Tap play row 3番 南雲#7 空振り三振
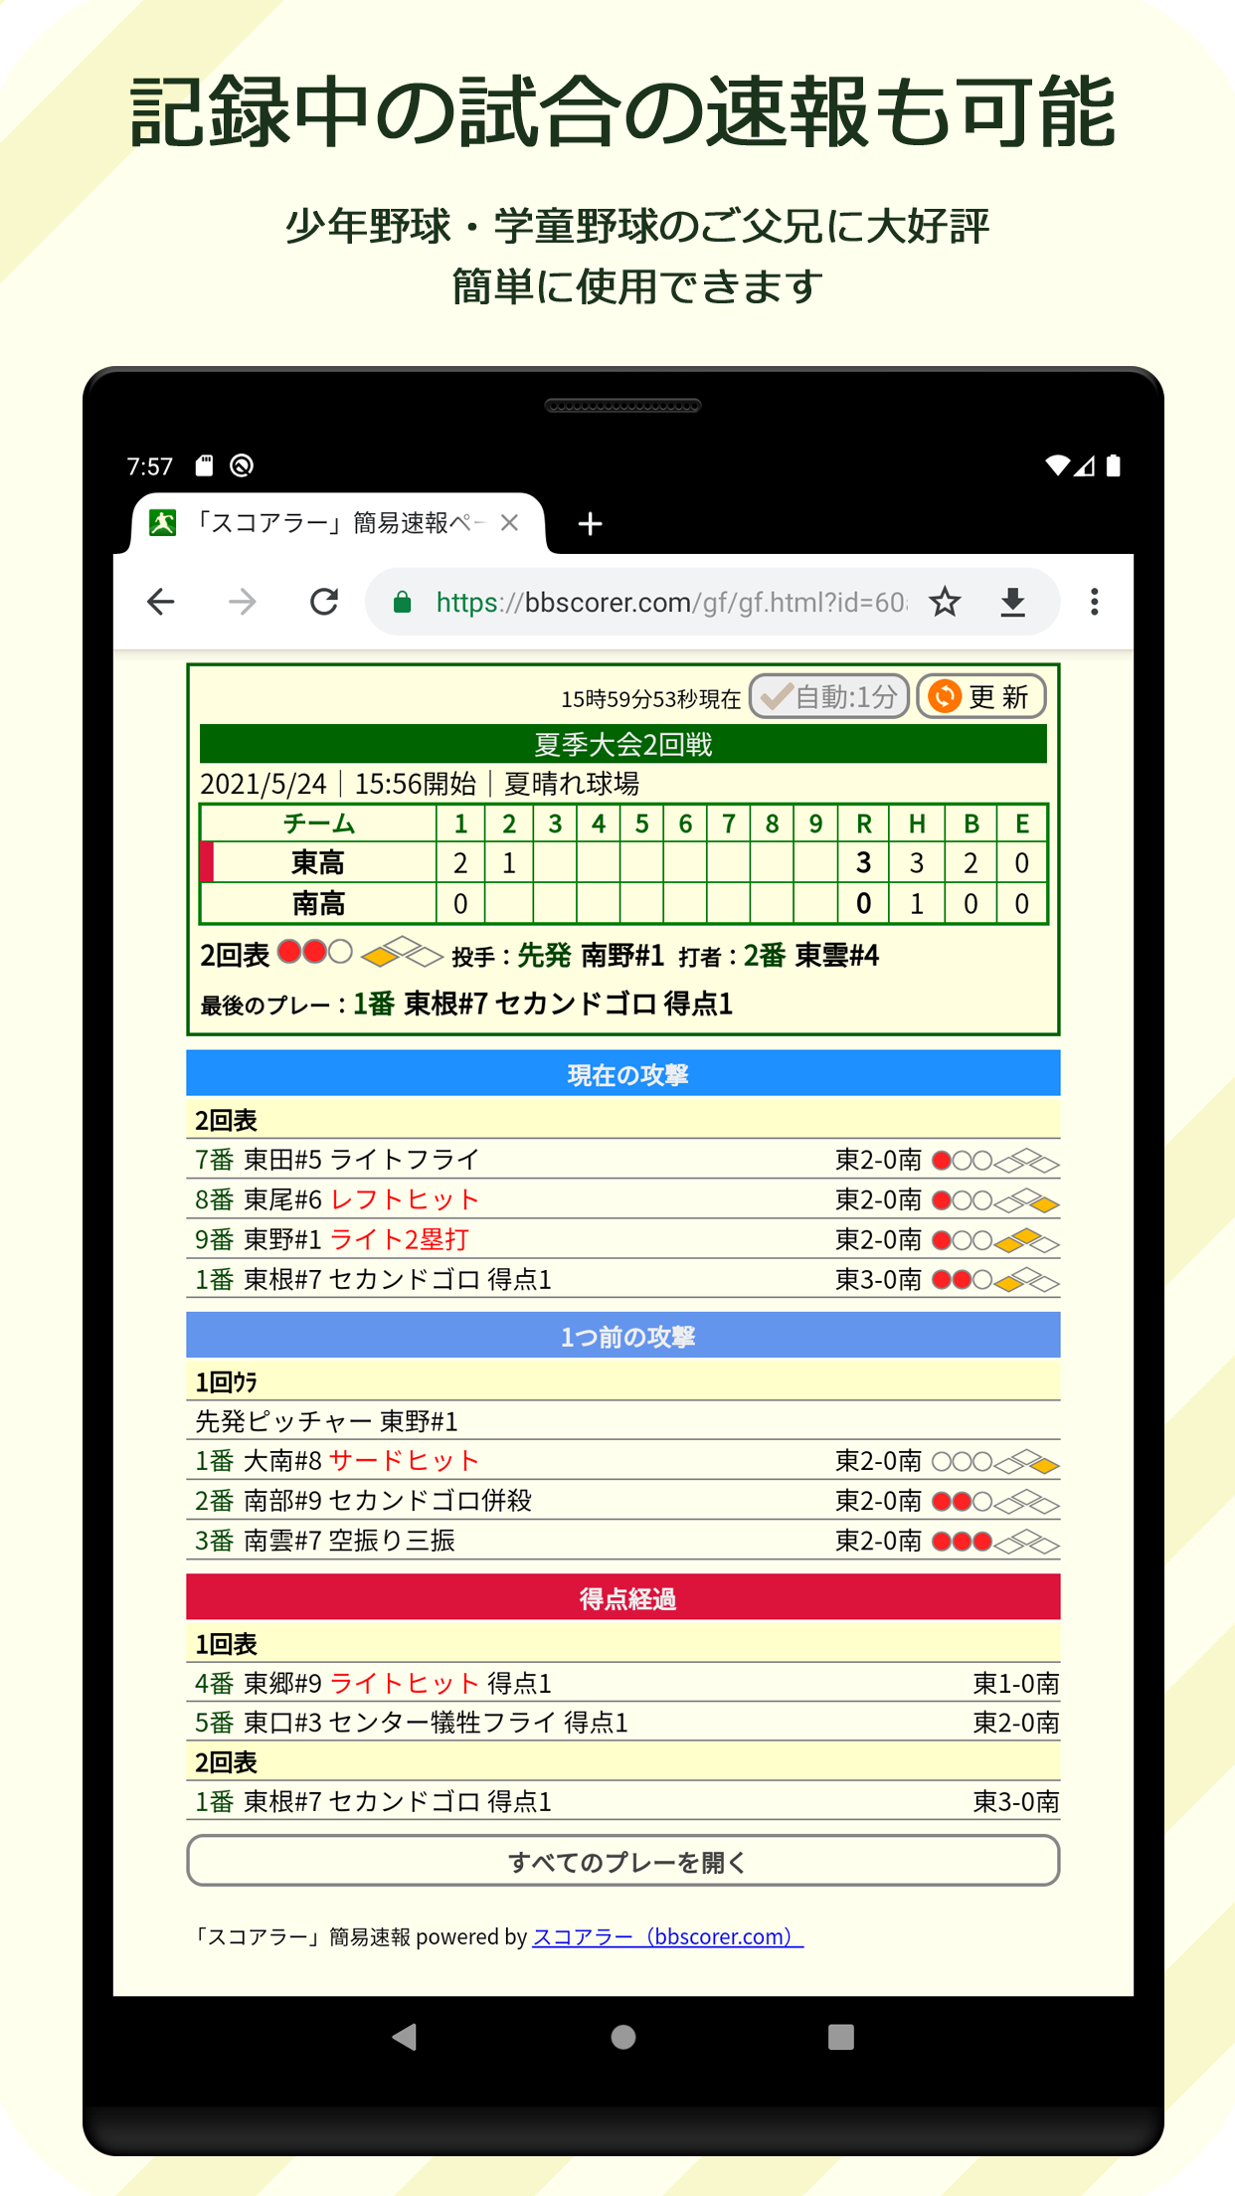The width and height of the screenshot is (1235, 2196). [x=623, y=1540]
